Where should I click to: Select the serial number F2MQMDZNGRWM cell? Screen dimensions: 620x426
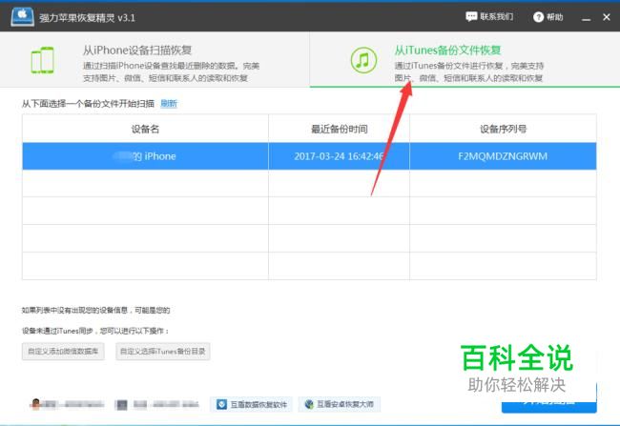tap(503, 156)
